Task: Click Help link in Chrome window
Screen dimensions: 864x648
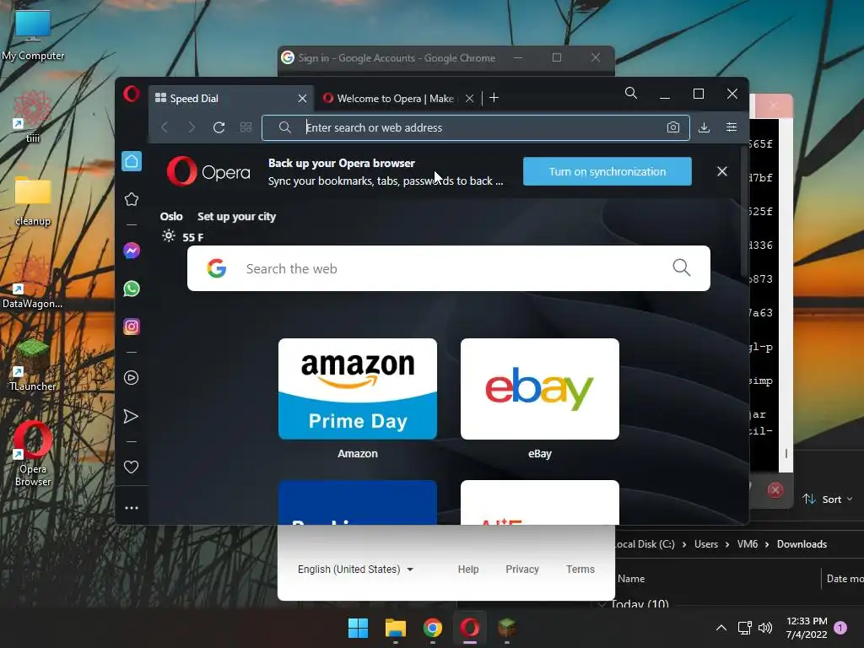Action: tap(468, 570)
